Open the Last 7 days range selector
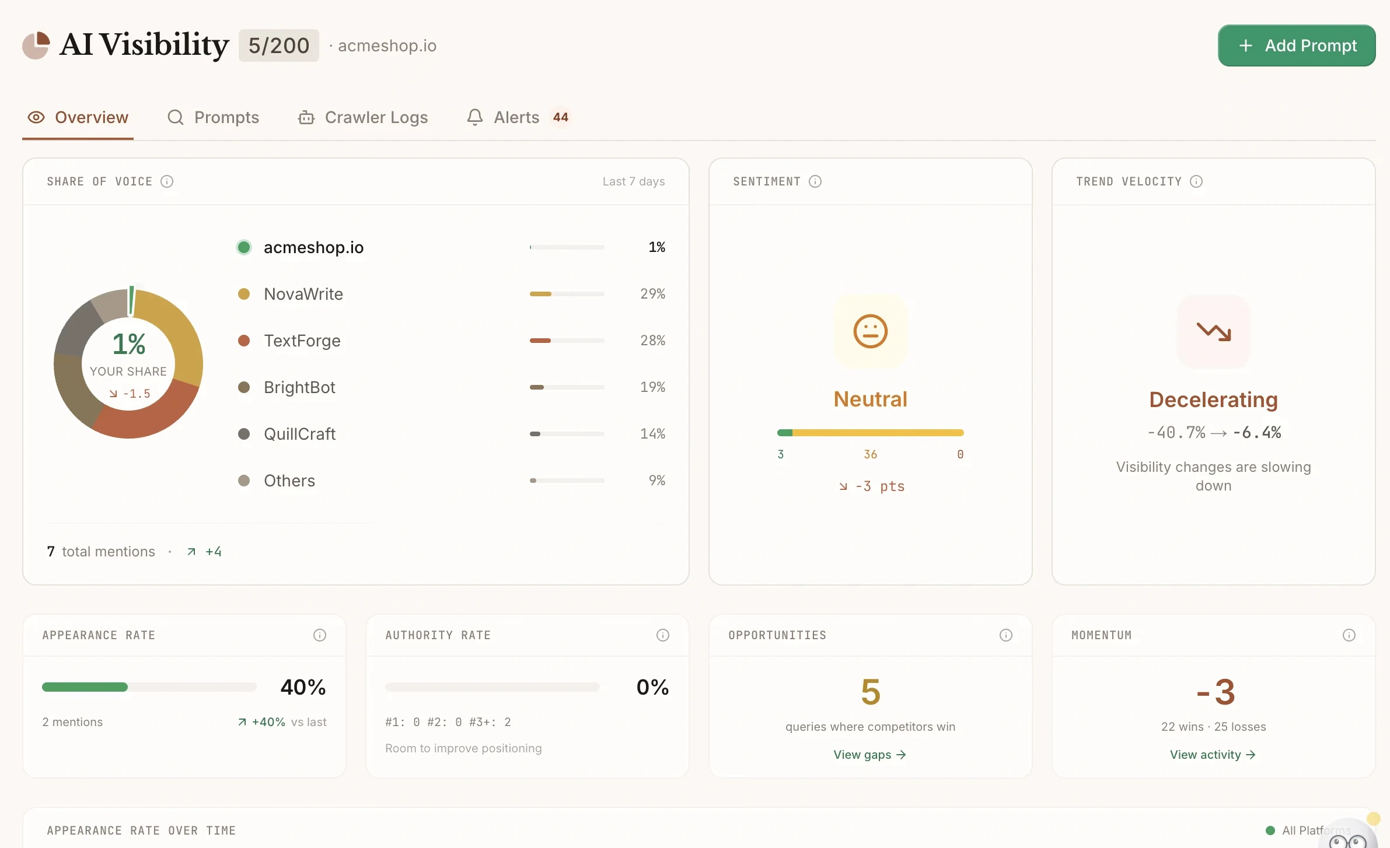 [x=633, y=181]
